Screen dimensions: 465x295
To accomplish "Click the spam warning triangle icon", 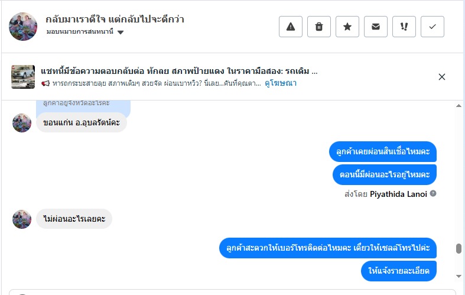I will click(291, 27).
